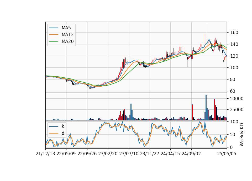Image resolution: width=252 pixels, height=181 pixels.
Task: Click the 25/05/05 date axis label
Action: [x=227, y=154]
